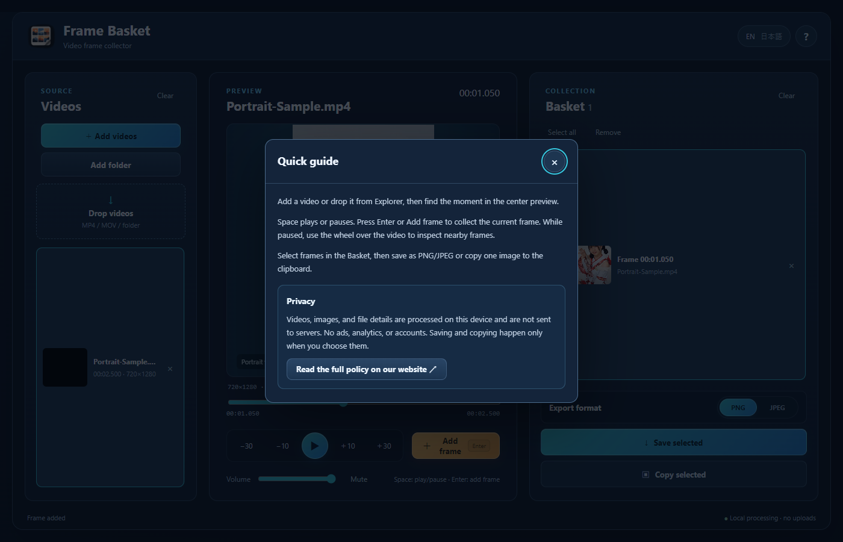Choose PNG export format

tap(738, 408)
